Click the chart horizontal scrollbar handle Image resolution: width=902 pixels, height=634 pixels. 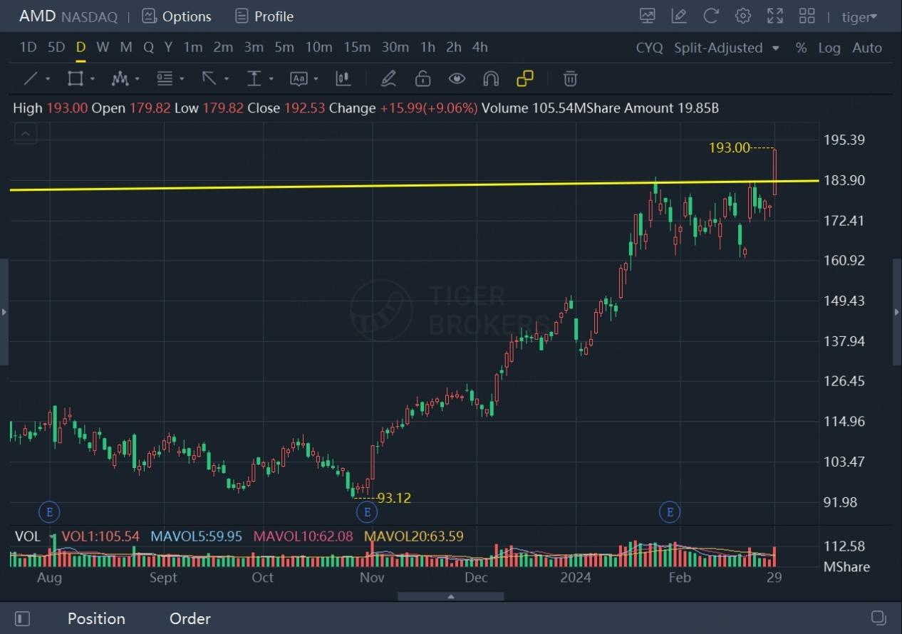click(x=450, y=596)
